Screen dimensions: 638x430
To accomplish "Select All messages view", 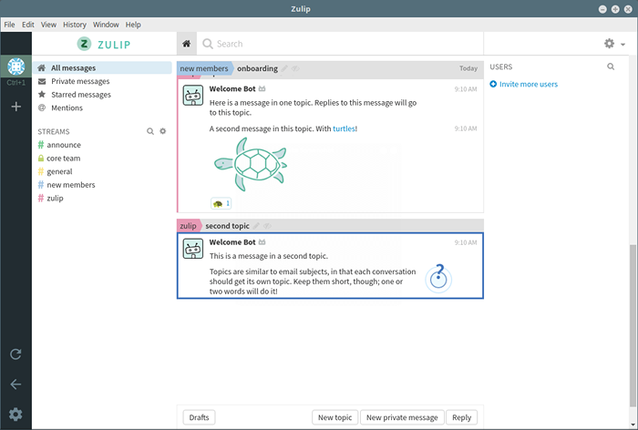I will (102, 68).
